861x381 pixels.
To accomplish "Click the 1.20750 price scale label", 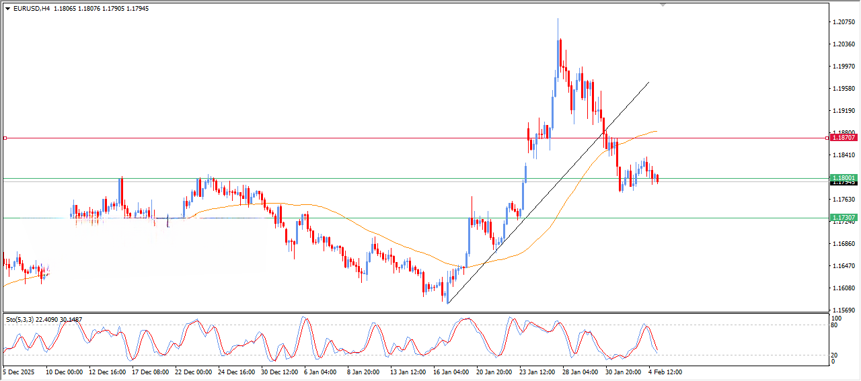I will tap(844, 22).
